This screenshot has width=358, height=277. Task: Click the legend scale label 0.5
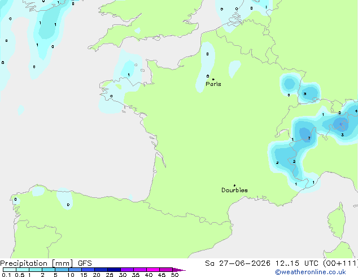pyautogui.click(x=20, y=275)
